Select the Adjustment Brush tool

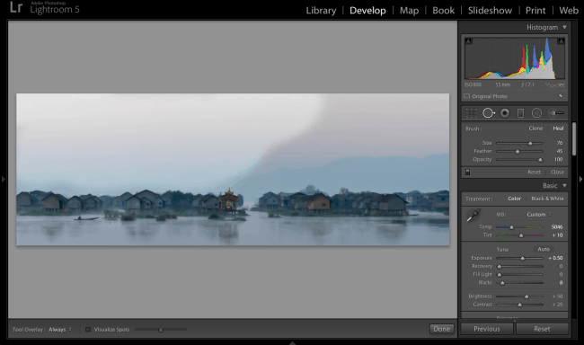pyautogui.click(x=556, y=113)
